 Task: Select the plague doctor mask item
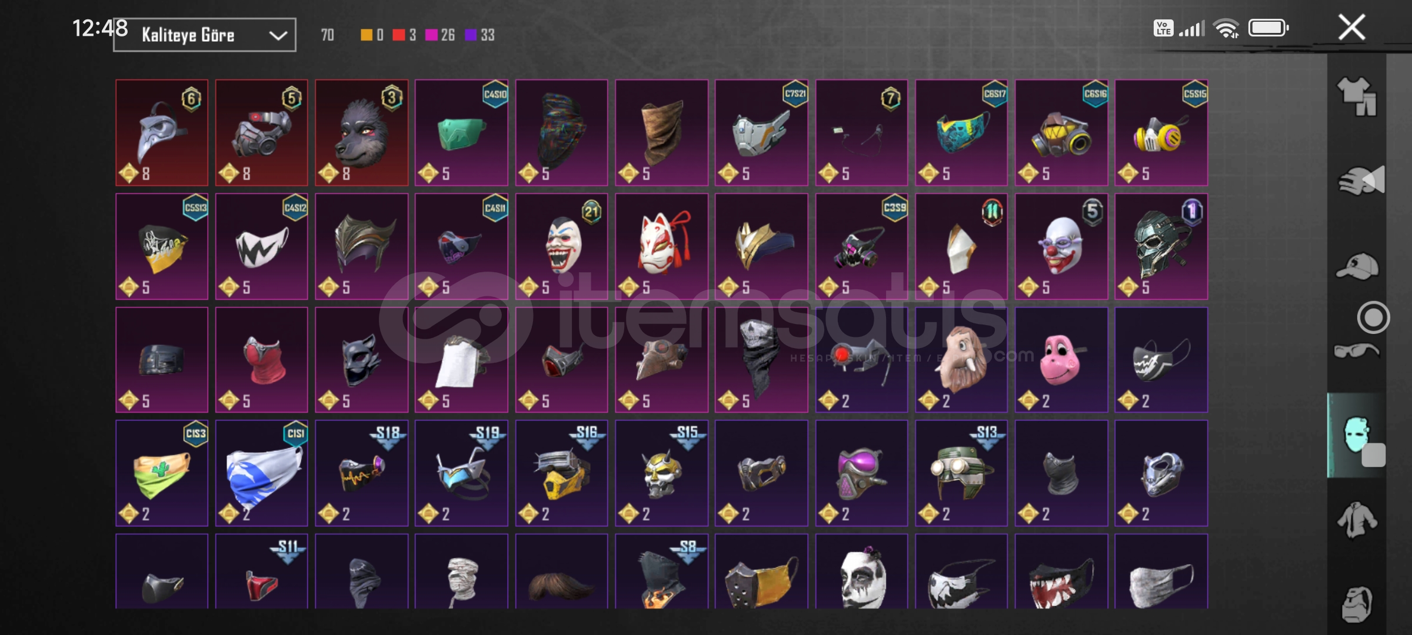coord(162,133)
